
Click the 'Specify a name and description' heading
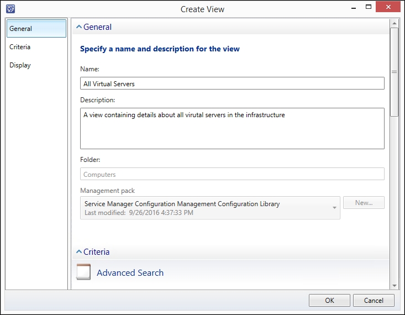coord(160,49)
